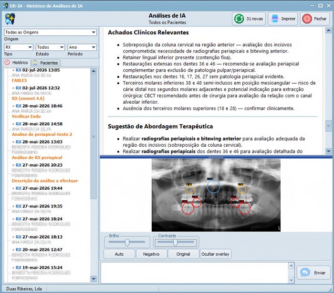This screenshot has height=293, width=334.
Task: Select entry RX 02-jul-2026 13:05
Action: click(x=38, y=70)
